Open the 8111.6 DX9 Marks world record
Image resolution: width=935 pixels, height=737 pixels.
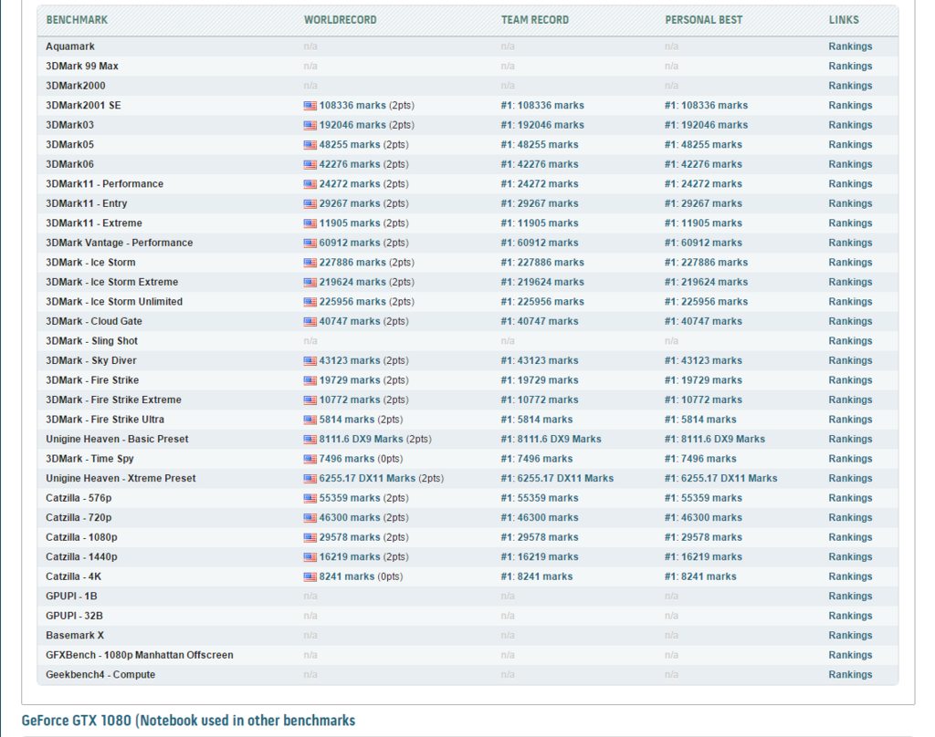(x=361, y=440)
